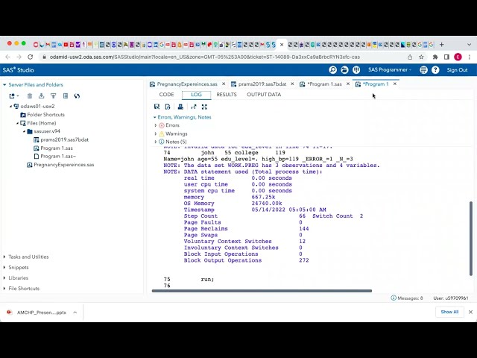The image size is (477, 358).
Task: Collapse the odaws01-usw2 server node
Action: [11, 106]
